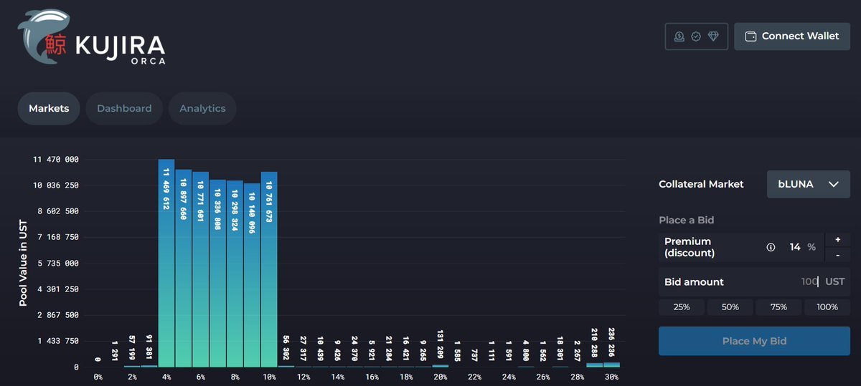861x386 pixels.
Task: Select the 7% pool bar 10 336 808
Action: click(218, 273)
